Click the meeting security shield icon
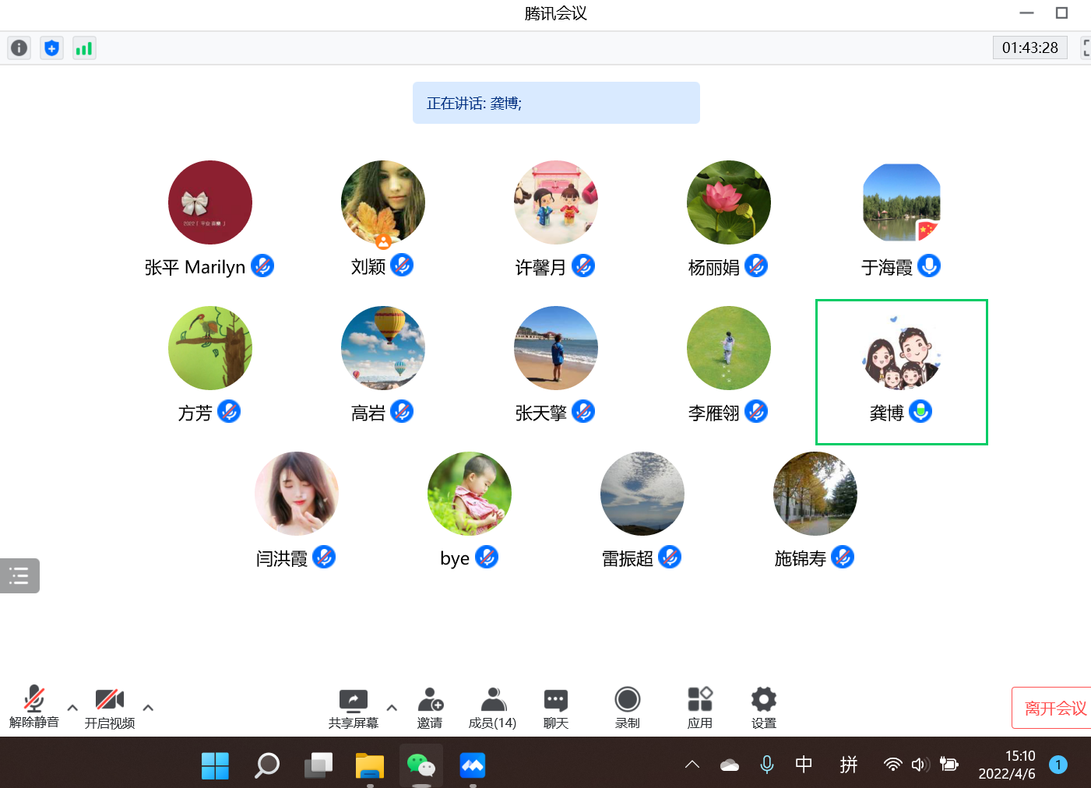This screenshot has width=1091, height=788. [x=51, y=47]
